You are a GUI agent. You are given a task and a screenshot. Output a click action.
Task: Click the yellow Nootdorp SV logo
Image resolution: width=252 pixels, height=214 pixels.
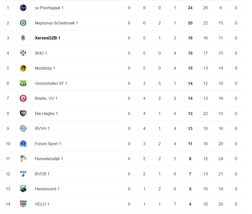click(x=23, y=68)
